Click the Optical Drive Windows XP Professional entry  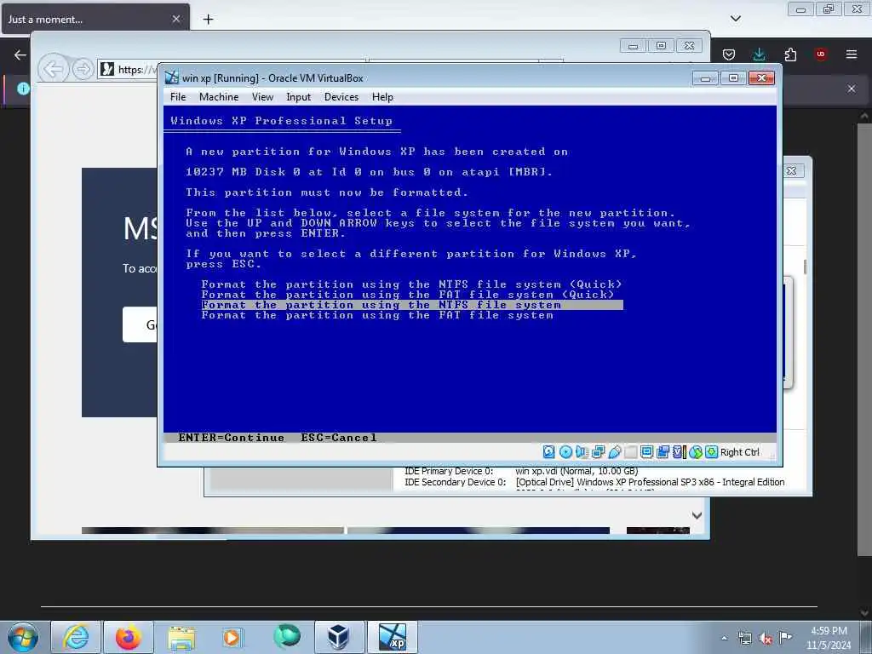[x=650, y=482]
